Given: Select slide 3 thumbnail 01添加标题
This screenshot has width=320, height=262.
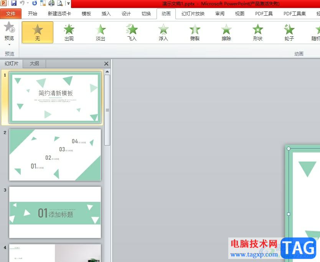Looking at the screenshot, I should (x=55, y=213).
